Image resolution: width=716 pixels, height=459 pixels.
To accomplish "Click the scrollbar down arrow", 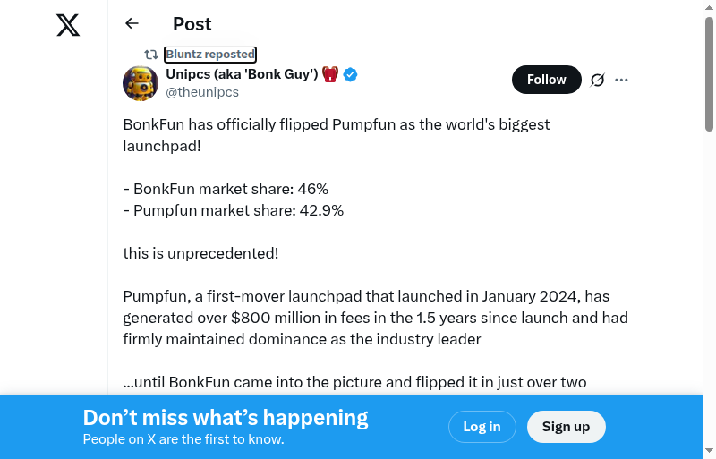I will [x=709, y=450].
